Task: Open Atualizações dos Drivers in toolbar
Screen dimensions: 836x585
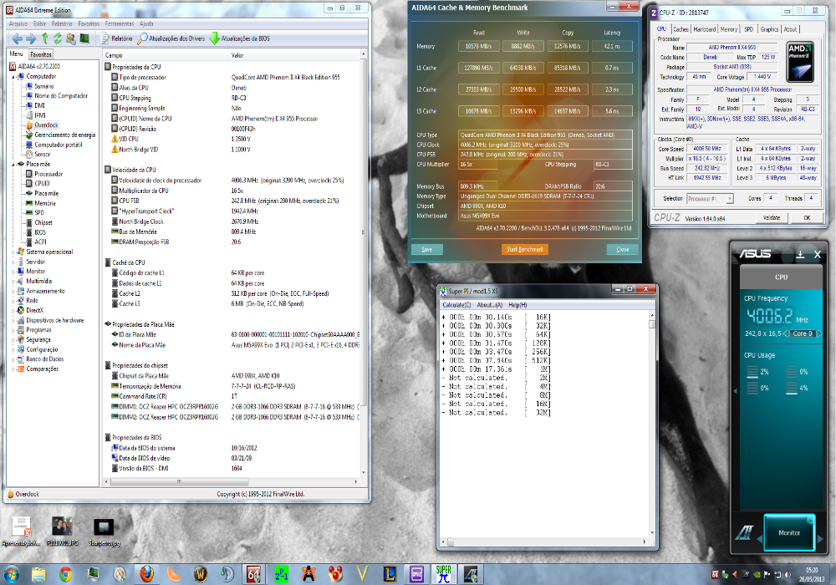Action: tap(171, 38)
